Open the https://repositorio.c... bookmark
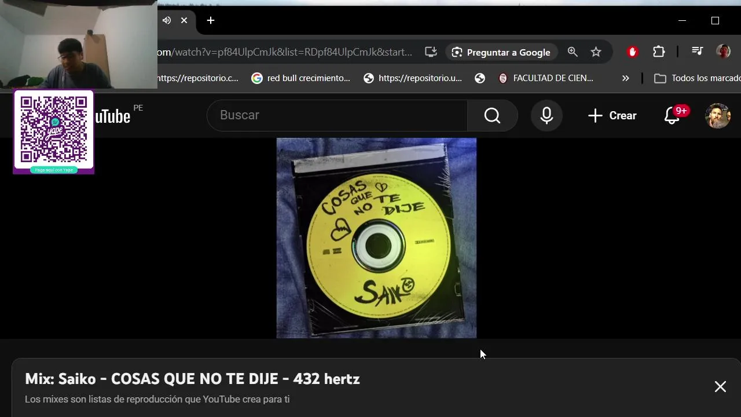Image resolution: width=741 pixels, height=417 pixels. [197, 78]
